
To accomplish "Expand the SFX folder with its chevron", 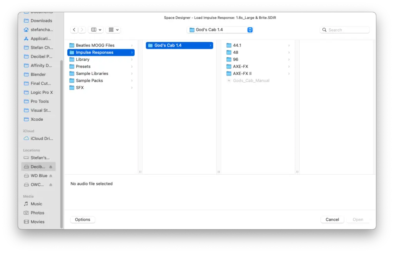I will [x=132, y=88].
